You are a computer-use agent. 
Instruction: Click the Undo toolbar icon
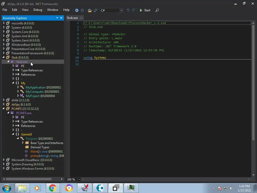[128, 10]
